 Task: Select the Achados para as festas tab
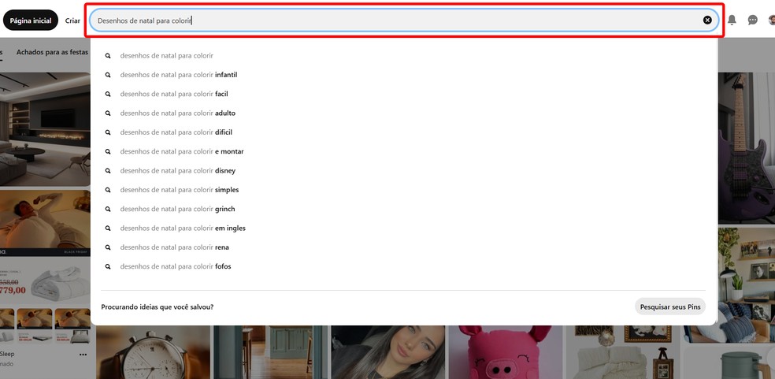pos(53,52)
